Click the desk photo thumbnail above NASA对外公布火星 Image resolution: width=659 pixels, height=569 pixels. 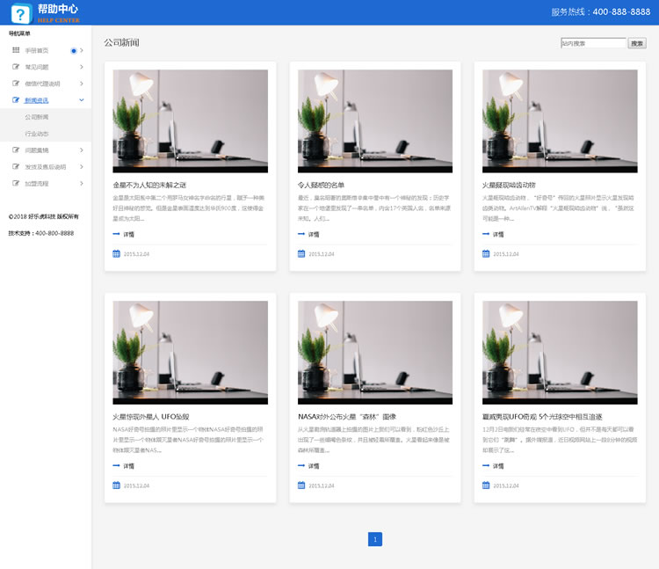pos(375,353)
